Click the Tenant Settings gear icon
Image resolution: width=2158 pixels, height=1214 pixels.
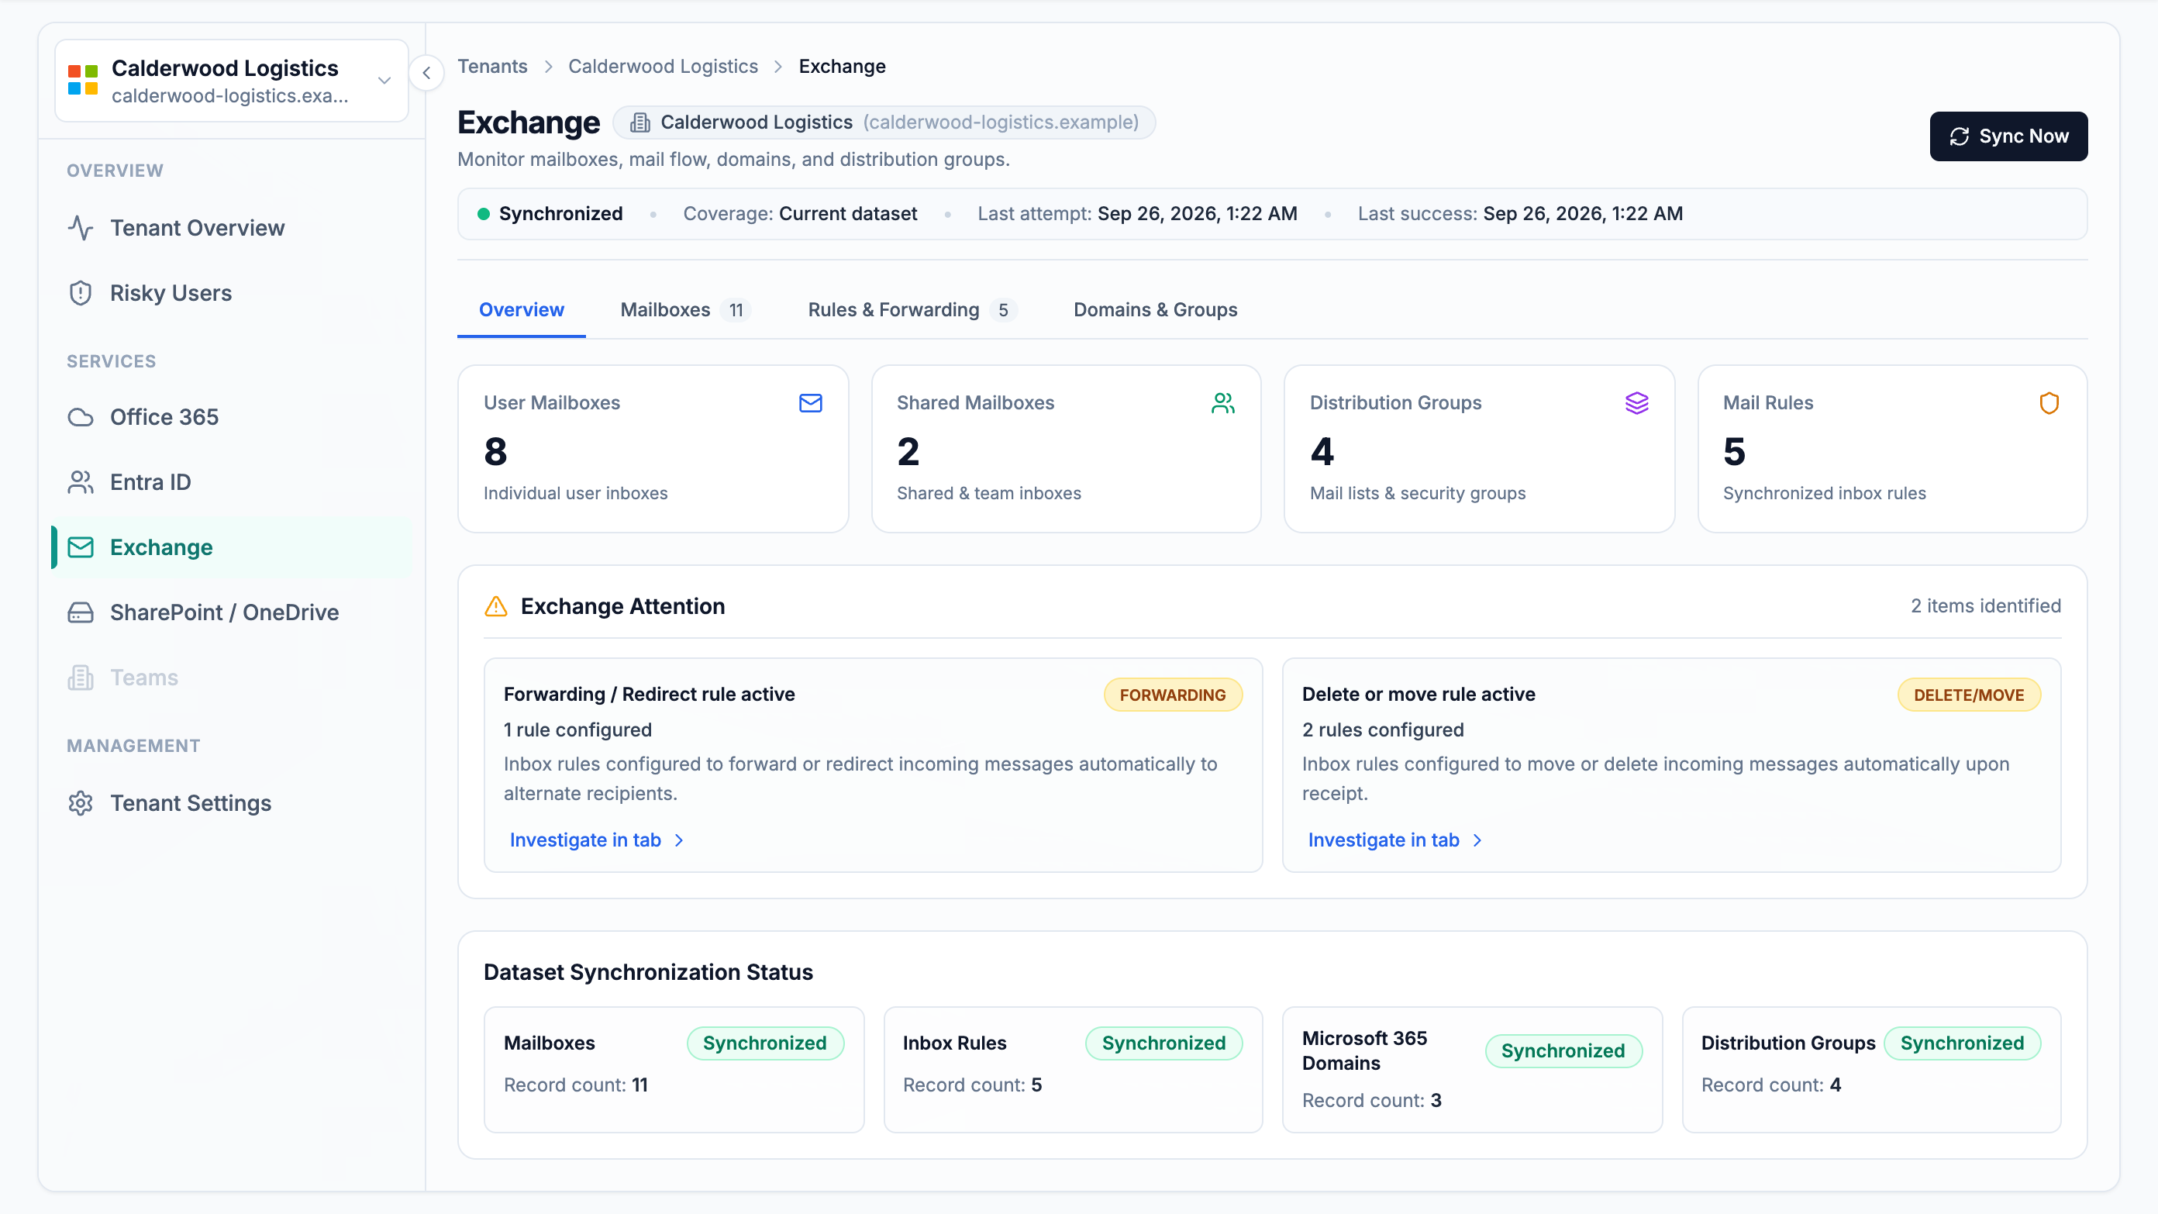click(x=81, y=803)
